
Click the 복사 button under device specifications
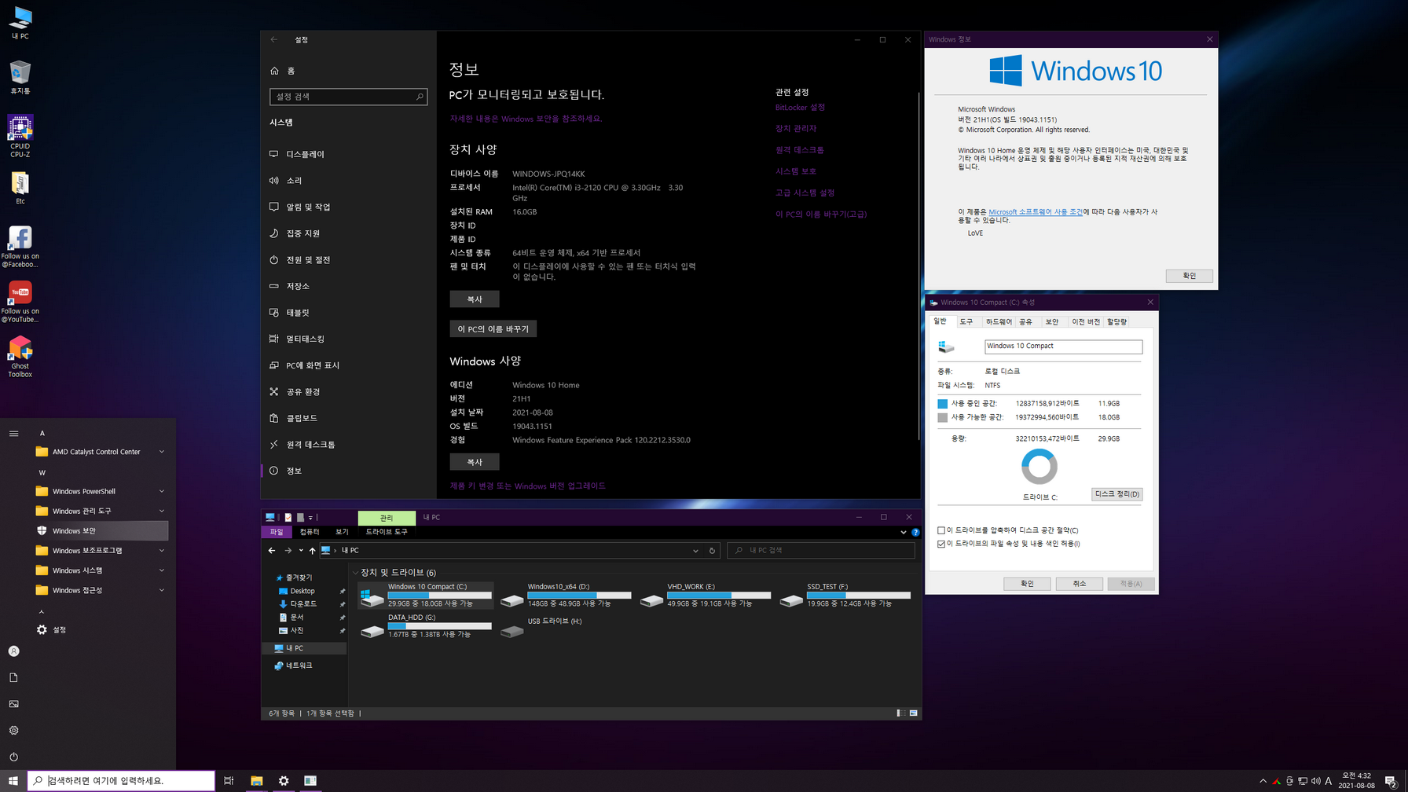[475, 299]
